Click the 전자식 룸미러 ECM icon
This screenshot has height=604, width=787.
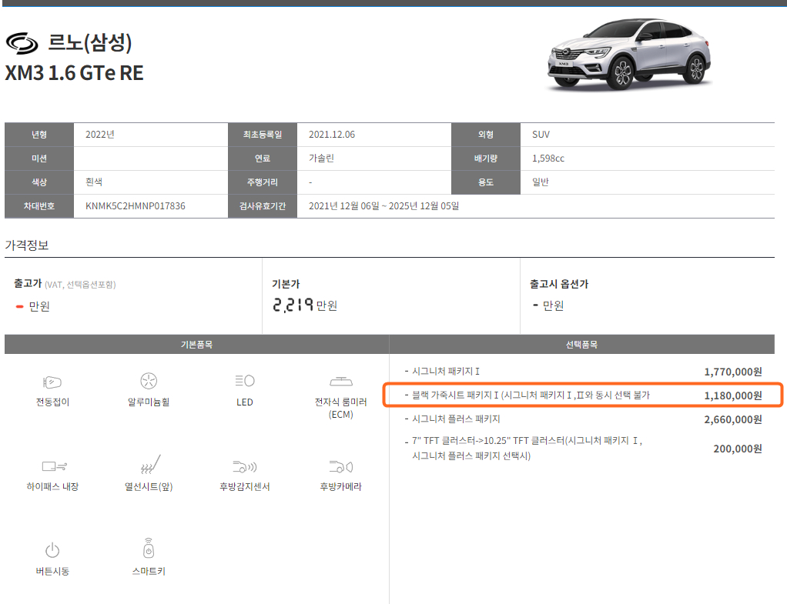tap(341, 382)
